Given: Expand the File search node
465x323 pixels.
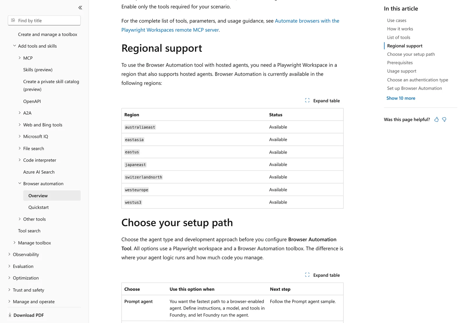Looking at the screenshot, I should [x=20, y=148].
